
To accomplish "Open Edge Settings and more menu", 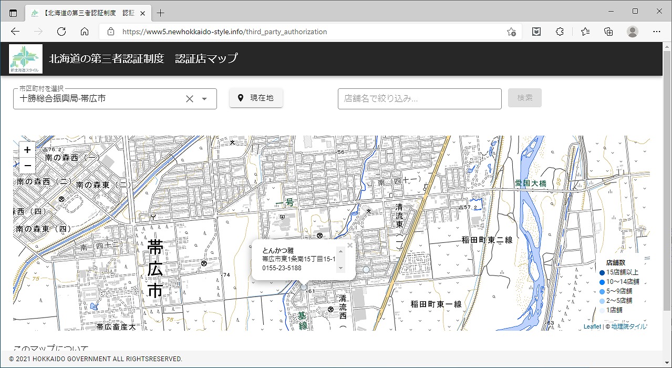I will (656, 32).
